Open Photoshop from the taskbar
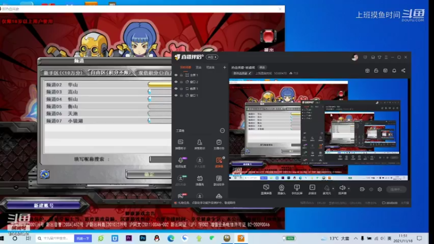 [x=143, y=238]
